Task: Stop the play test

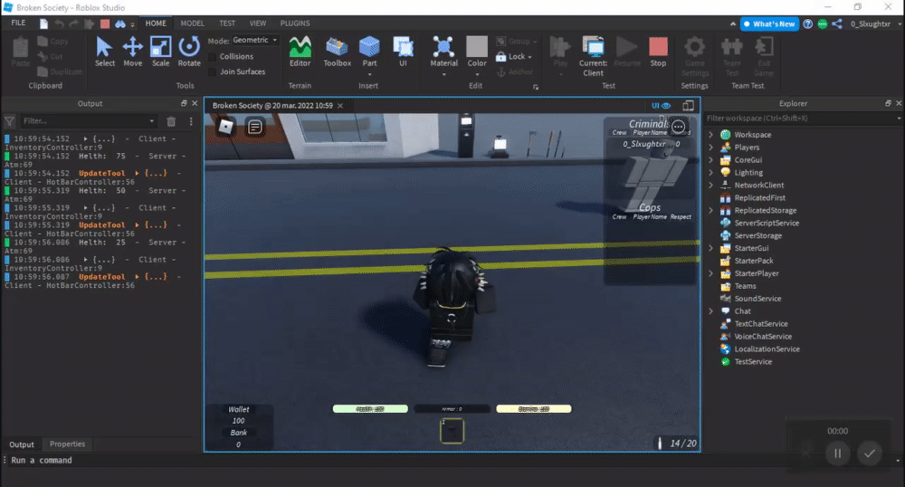Action: 658,52
